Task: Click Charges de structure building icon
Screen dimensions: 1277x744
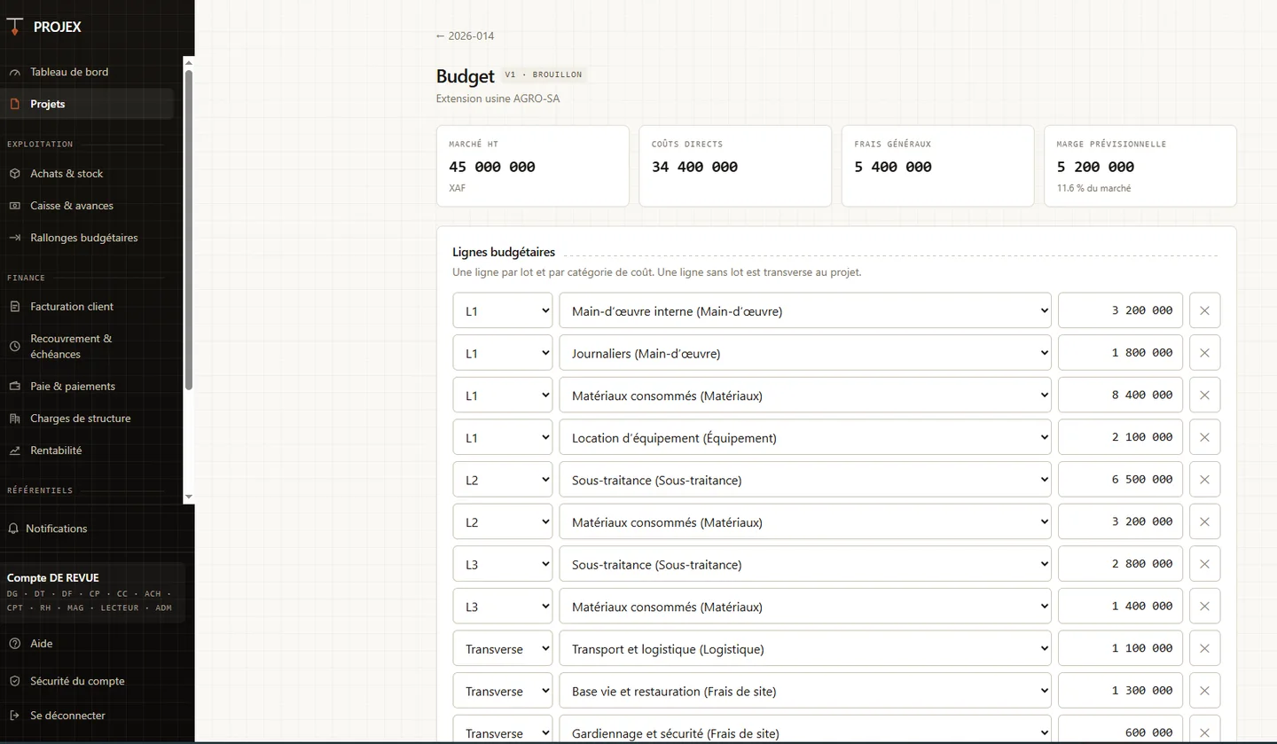Action: coord(14,419)
